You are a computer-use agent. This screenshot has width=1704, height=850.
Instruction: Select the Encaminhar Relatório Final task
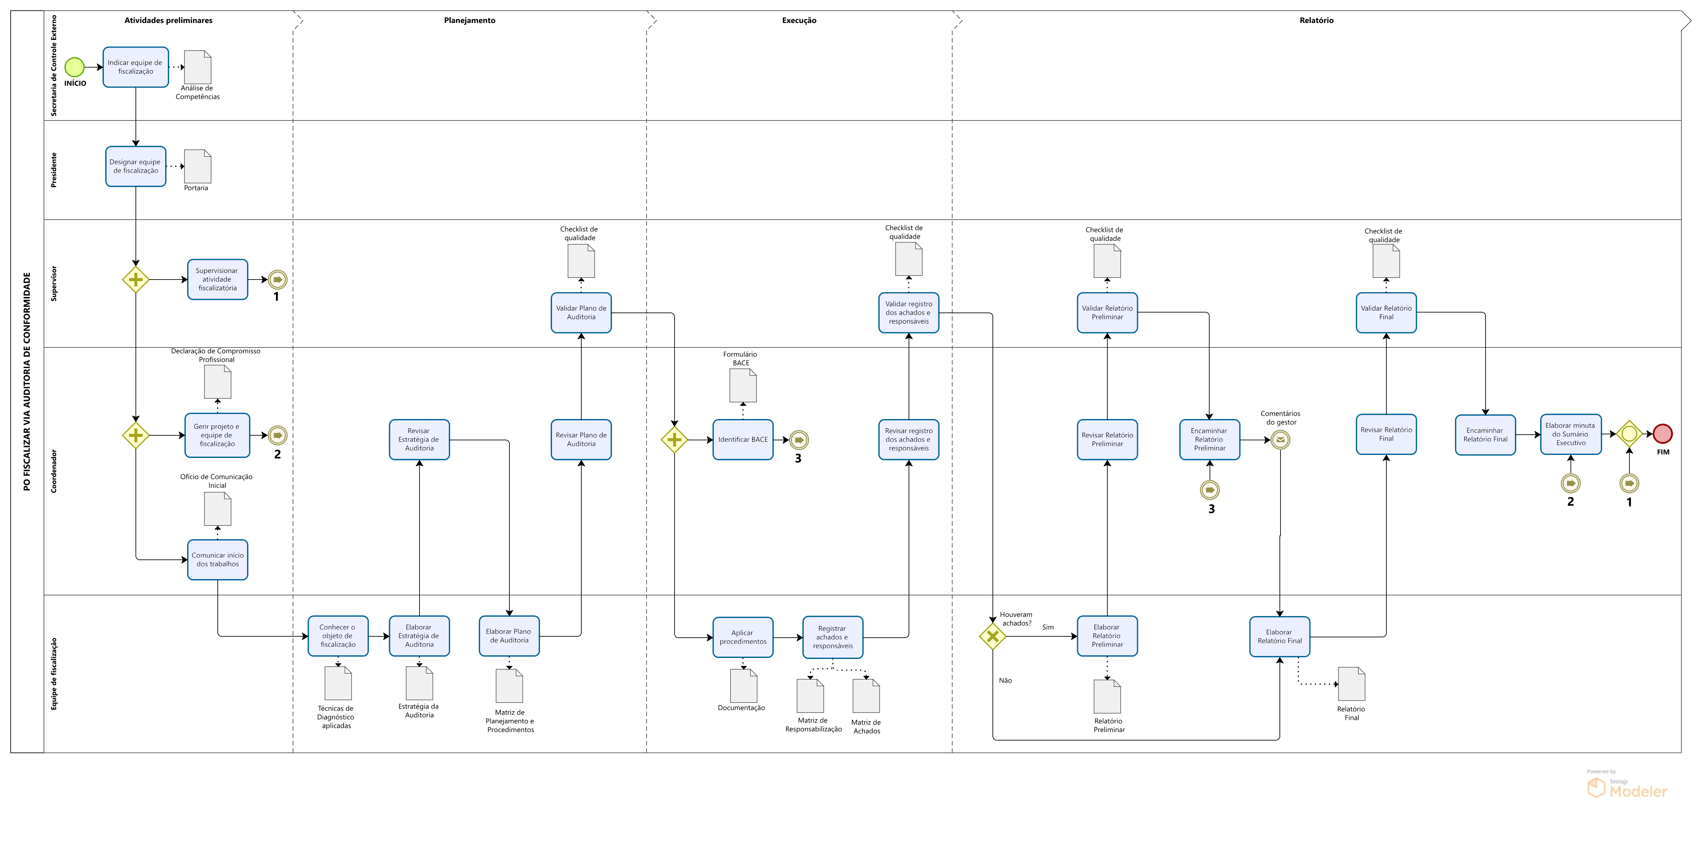[x=1486, y=435]
